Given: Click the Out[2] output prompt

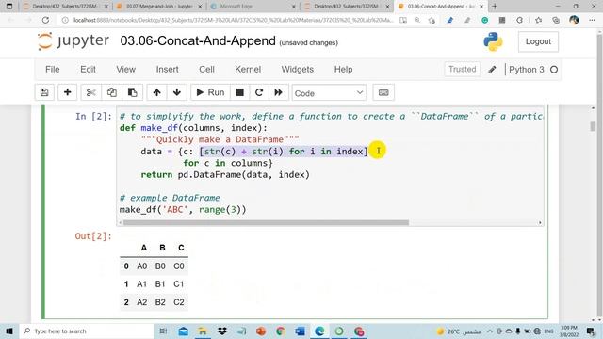Looking at the screenshot, I should (93, 236).
